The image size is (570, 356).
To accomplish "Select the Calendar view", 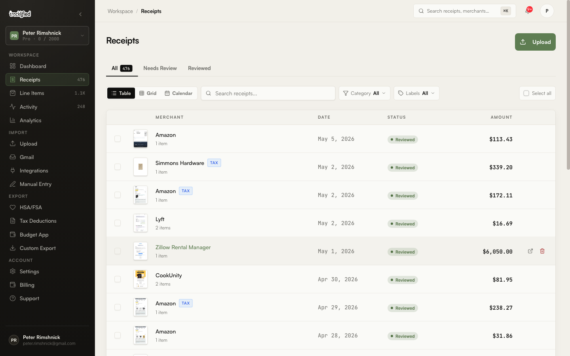I will (179, 93).
